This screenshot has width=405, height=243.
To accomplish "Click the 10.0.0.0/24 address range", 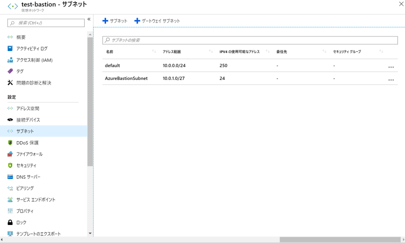I will tap(174, 66).
